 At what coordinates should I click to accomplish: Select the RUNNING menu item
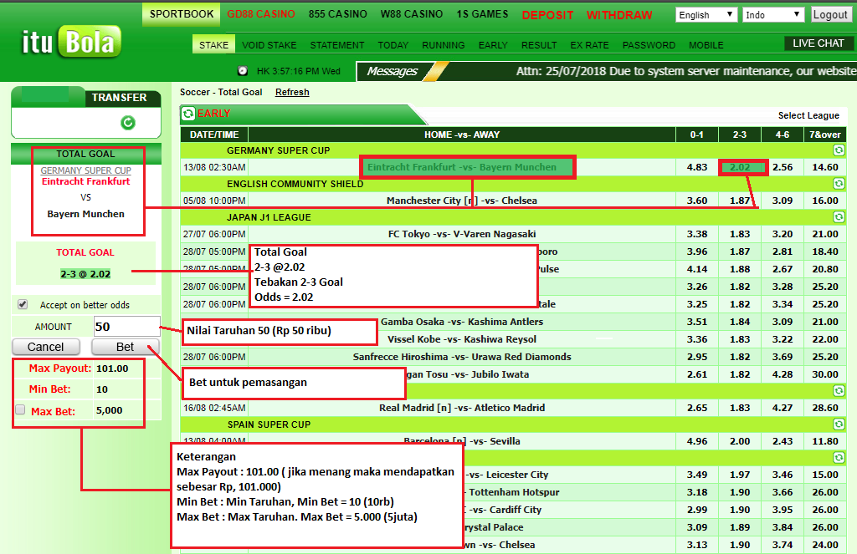pyautogui.click(x=444, y=45)
